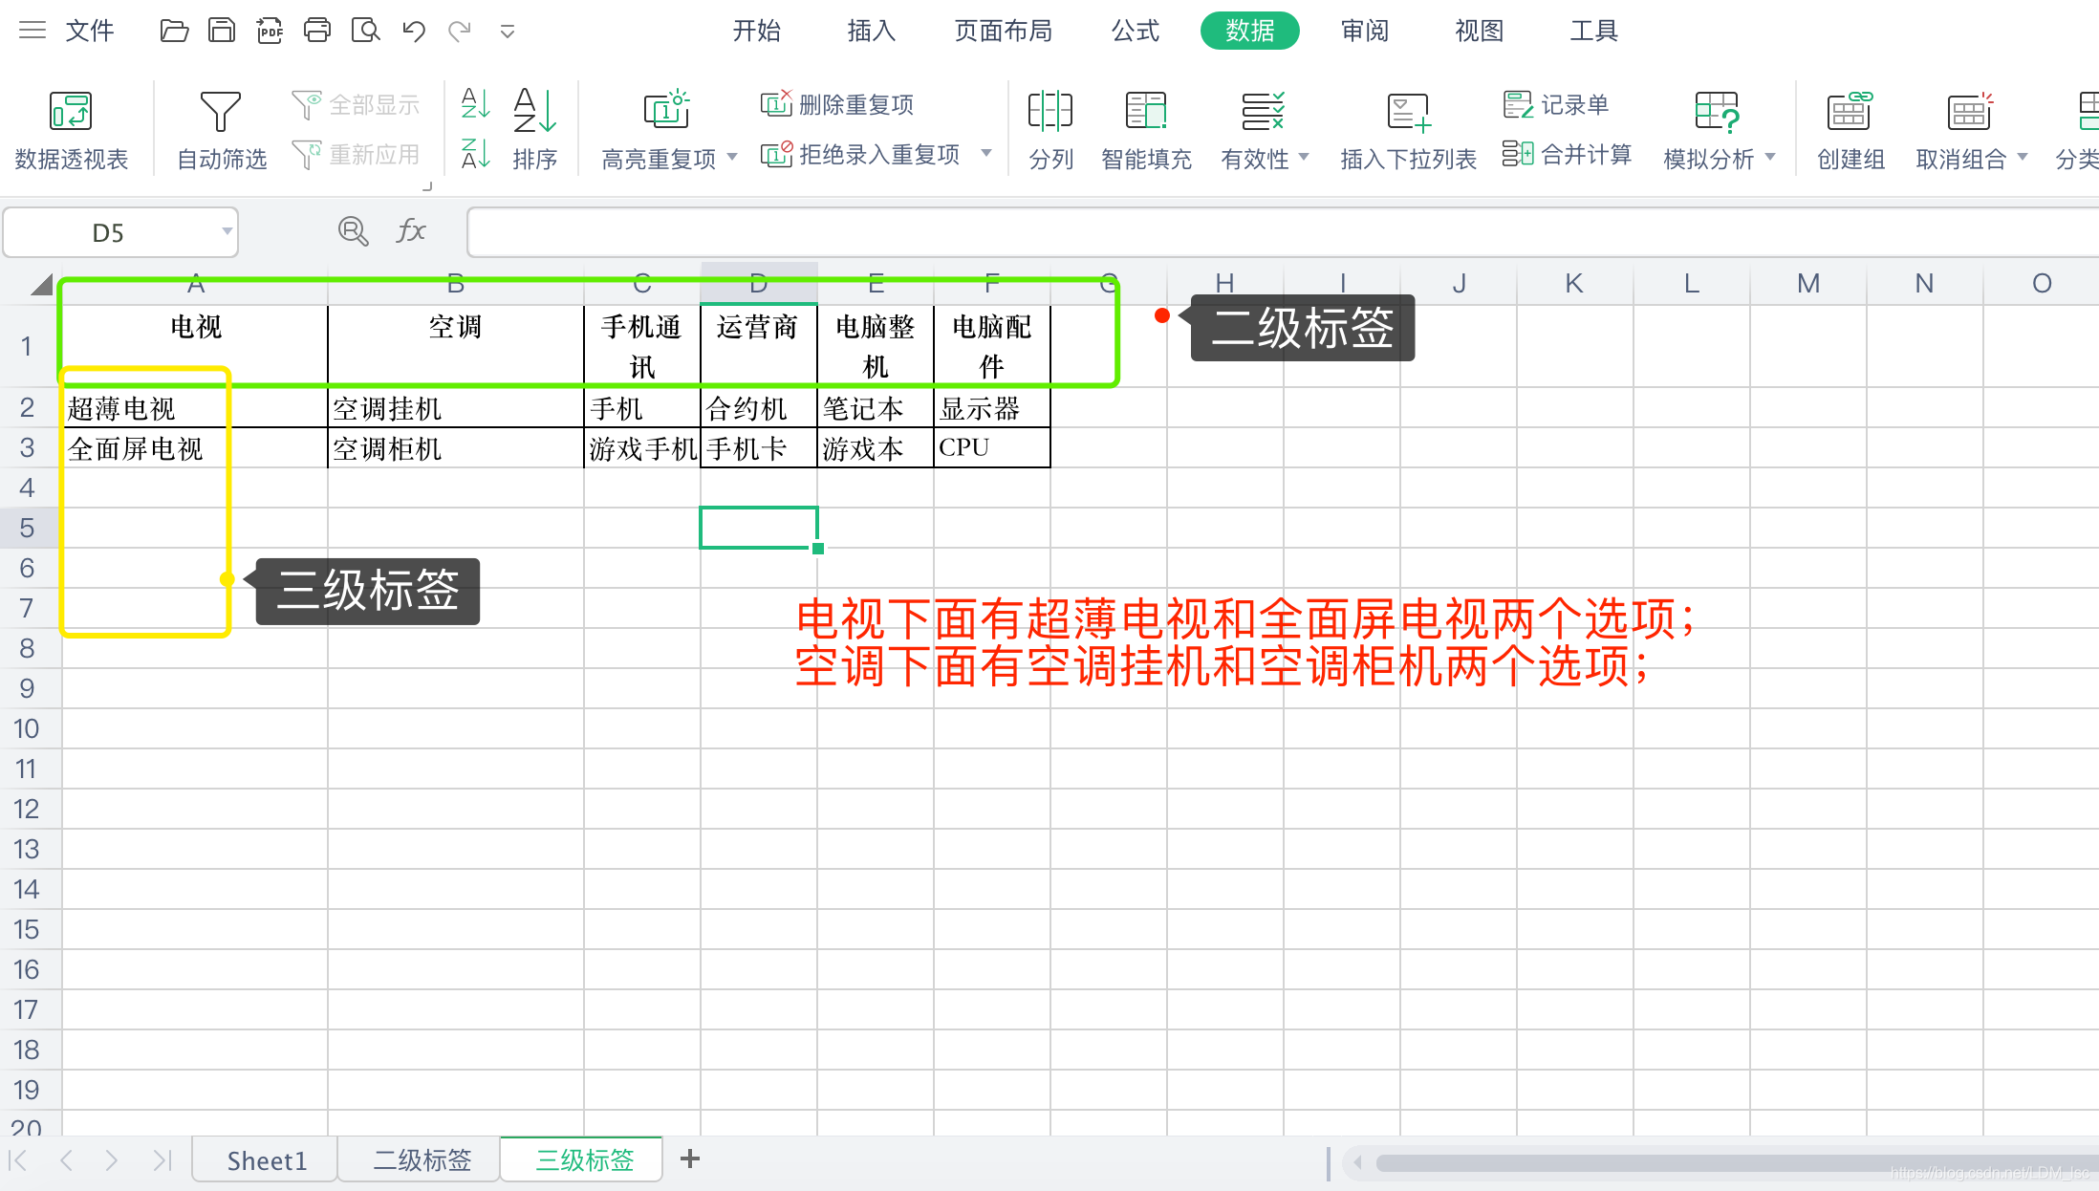
Task: Go to first sheet navigation arrow
Action: 17,1160
